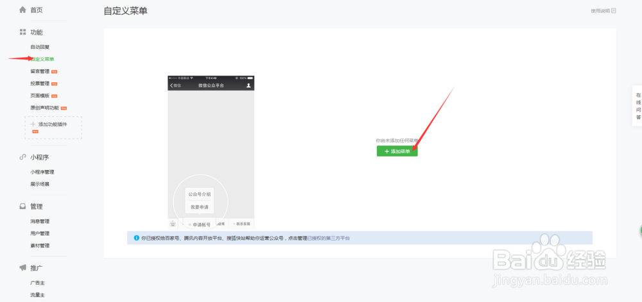Tap the profile icon in phone preview header
Viewport: 642px width, 302px height.
pyautogui.click(x=248, y=85)
